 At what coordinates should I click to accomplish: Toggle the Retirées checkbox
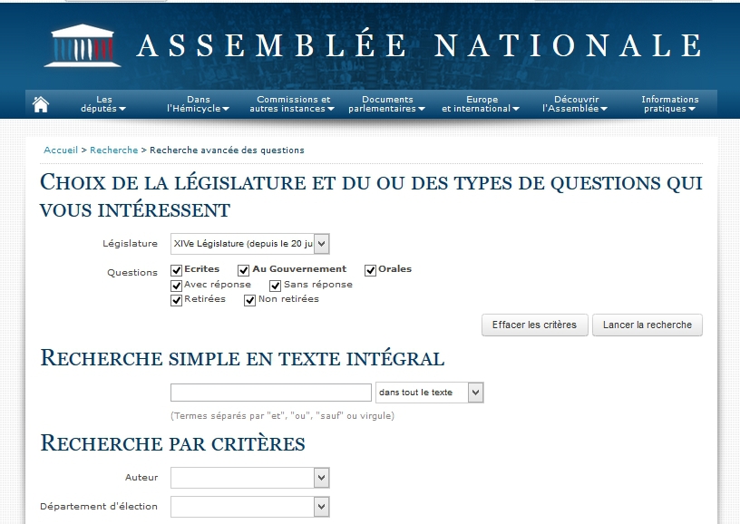tap(177, 300)
